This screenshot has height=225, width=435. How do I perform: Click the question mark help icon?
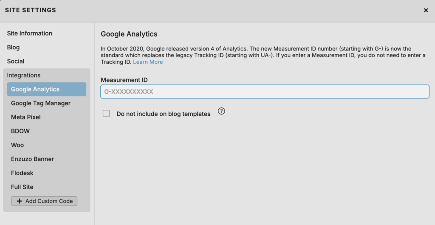point(221,111)
